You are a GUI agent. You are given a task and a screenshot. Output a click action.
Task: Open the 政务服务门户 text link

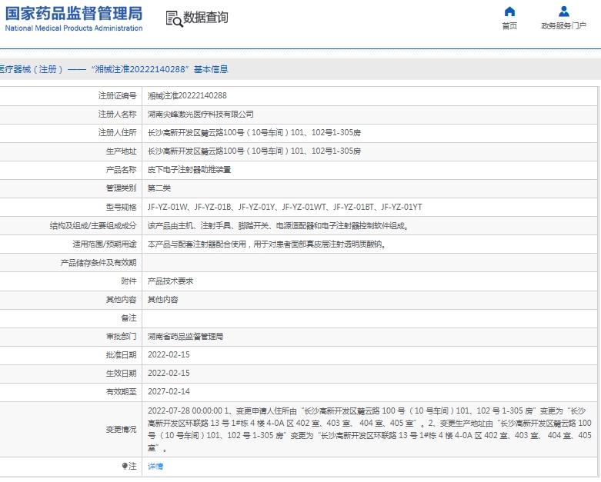(x=563, y=25)
